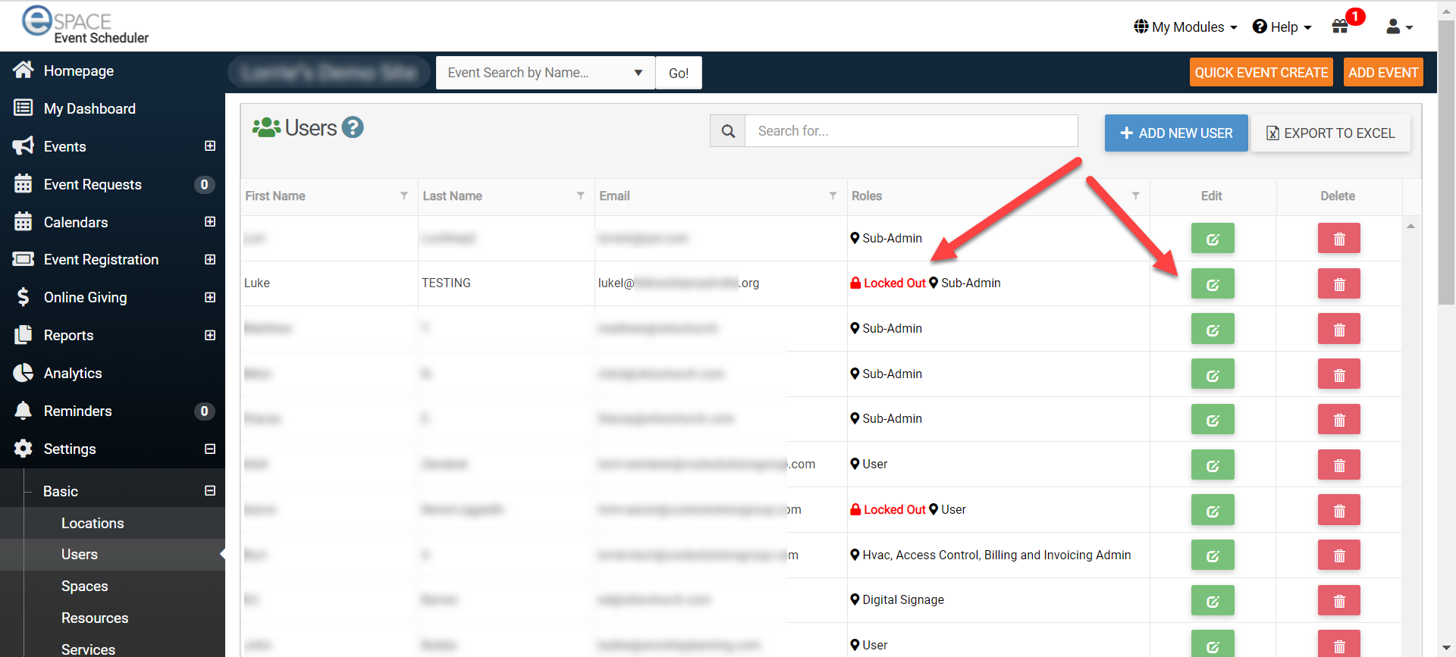The width and height of the screenshot is (1456, 657).
Task: Collapse the Settings sidebar section
Action: point(210,449)
